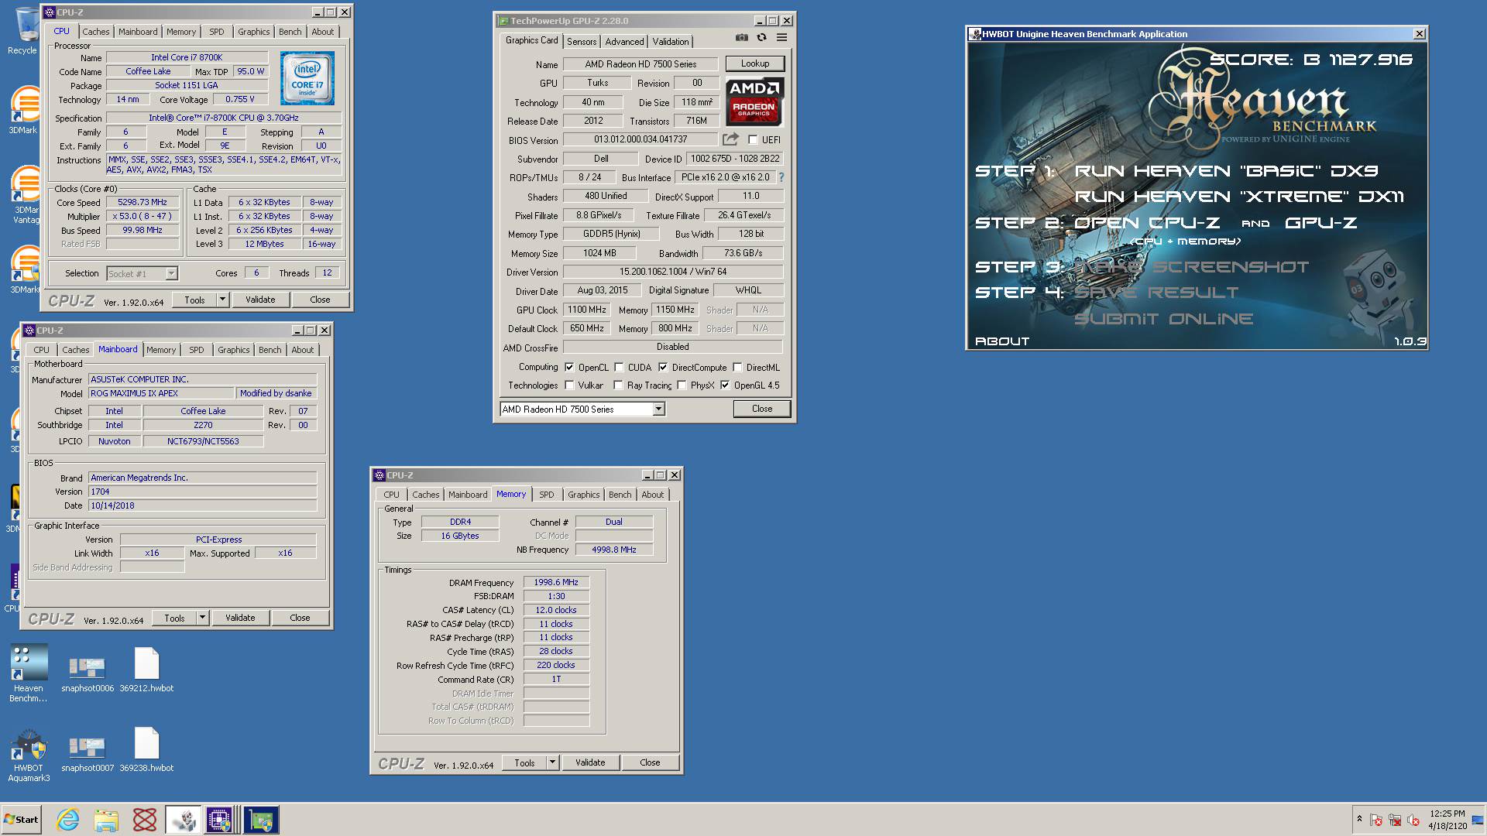Viewport: 1487px width, 836px height.
Task: Select the snapshot0007 desktop file
Action: (88, 753)
